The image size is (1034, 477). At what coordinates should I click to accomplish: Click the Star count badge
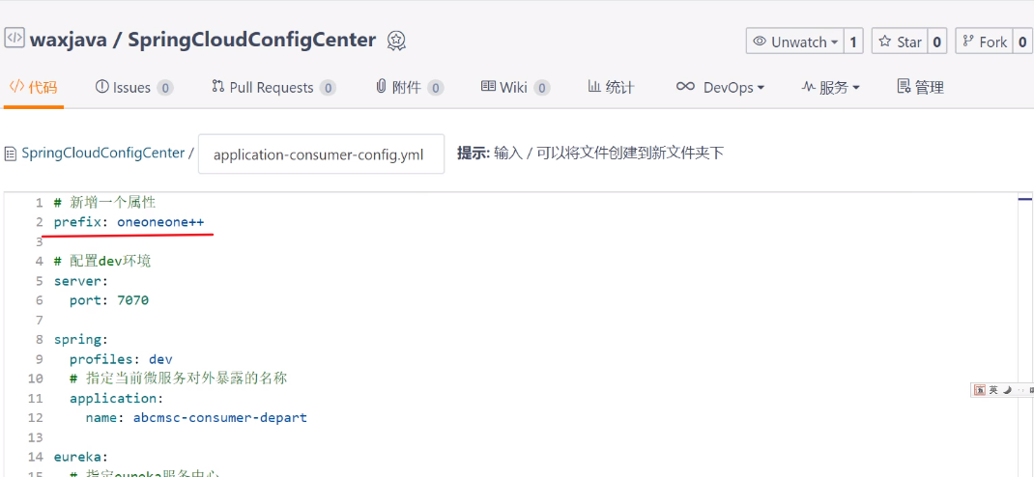pyautogui.click(x=936, y=42)
